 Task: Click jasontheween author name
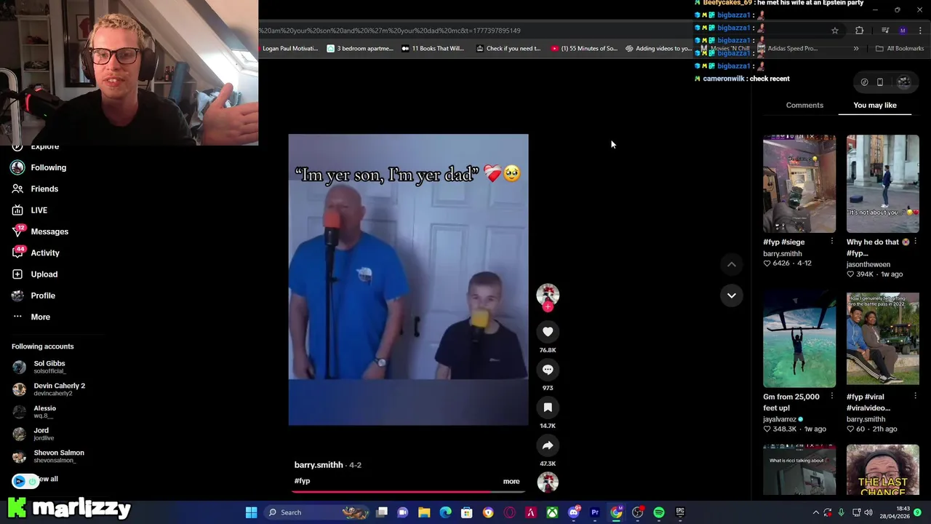(x=868, y=265)
